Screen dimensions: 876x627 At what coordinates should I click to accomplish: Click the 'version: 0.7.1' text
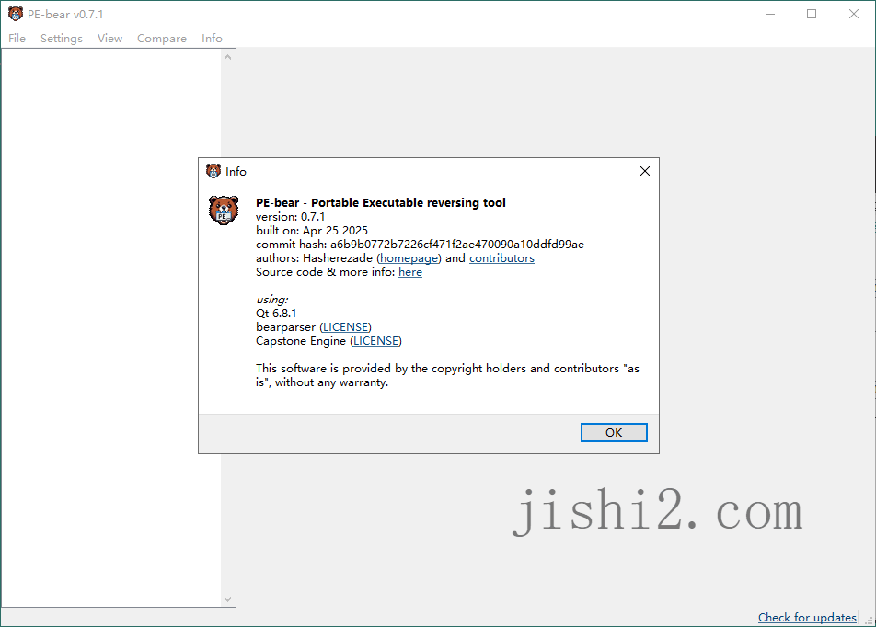pyautogui.click(x=290, y=217)
